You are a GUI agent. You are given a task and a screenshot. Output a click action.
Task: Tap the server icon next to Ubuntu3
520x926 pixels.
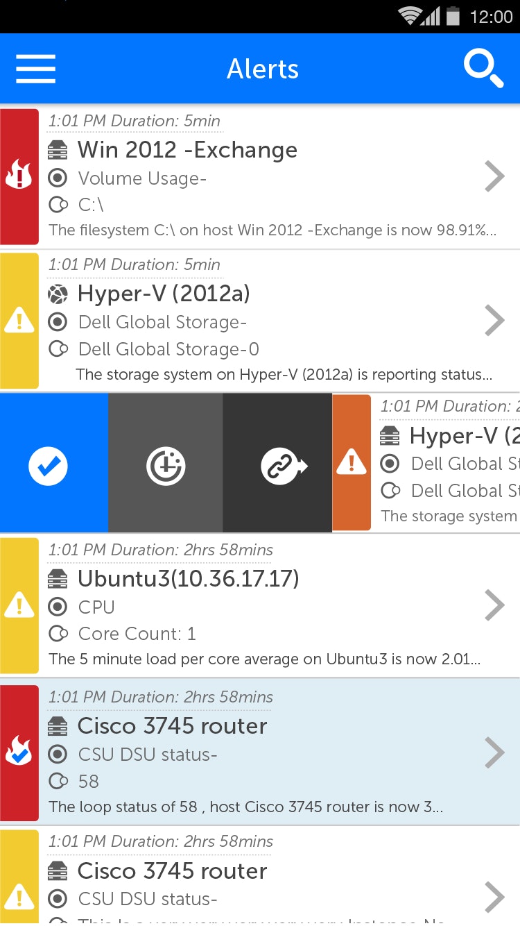pyautogui.click(x=58, y=578)
